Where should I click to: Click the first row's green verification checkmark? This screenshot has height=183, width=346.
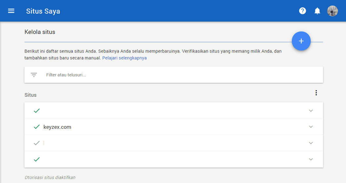[37, 111]
